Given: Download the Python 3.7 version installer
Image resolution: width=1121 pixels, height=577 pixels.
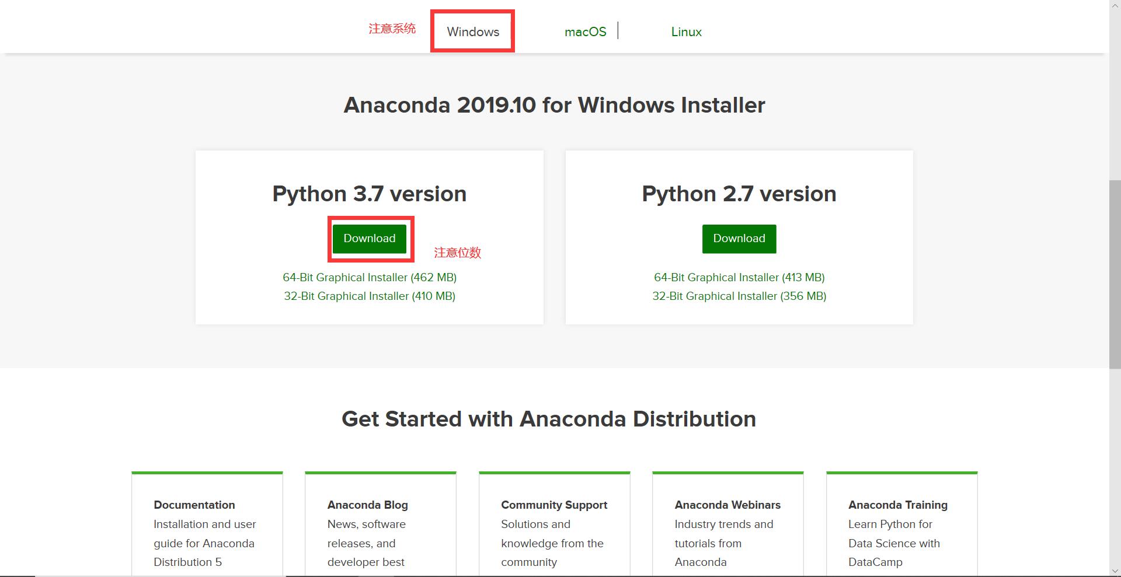Looking at the screenshot, I should click(x=370, y=239).
